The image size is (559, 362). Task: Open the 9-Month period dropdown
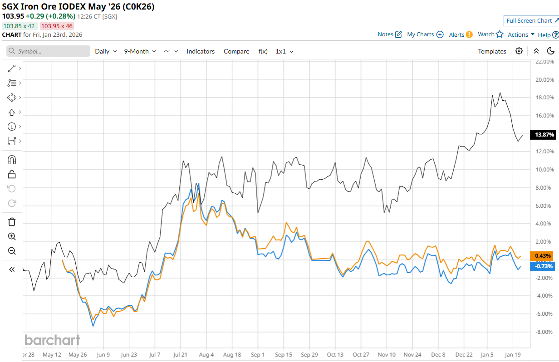coord(140,51)
